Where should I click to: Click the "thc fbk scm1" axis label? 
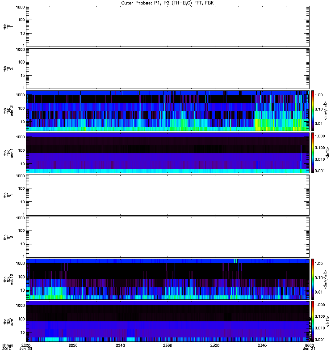pos(8,321)
